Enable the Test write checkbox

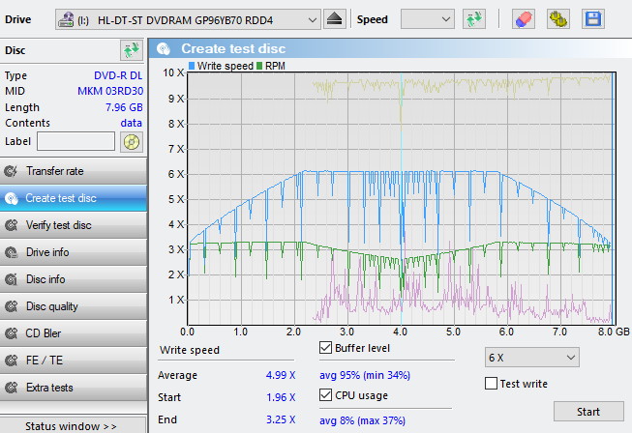pyautogui.click(x=491, y=384)
